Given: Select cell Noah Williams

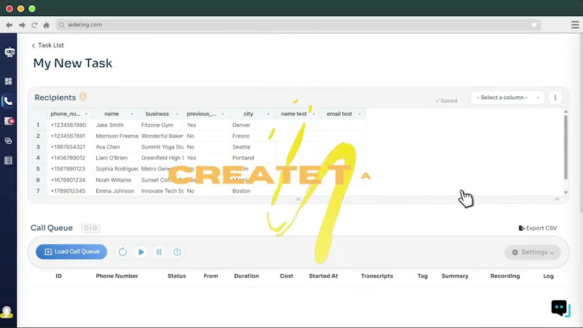Looking at the screenshot, I should (116, 180).
